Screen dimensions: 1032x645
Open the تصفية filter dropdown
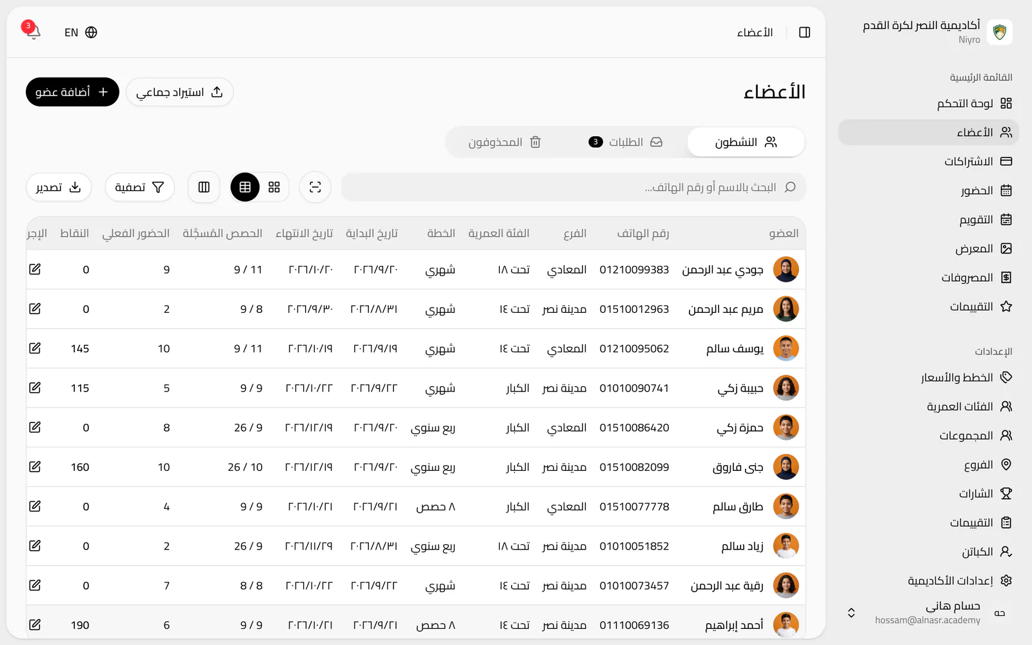[139, 187]
